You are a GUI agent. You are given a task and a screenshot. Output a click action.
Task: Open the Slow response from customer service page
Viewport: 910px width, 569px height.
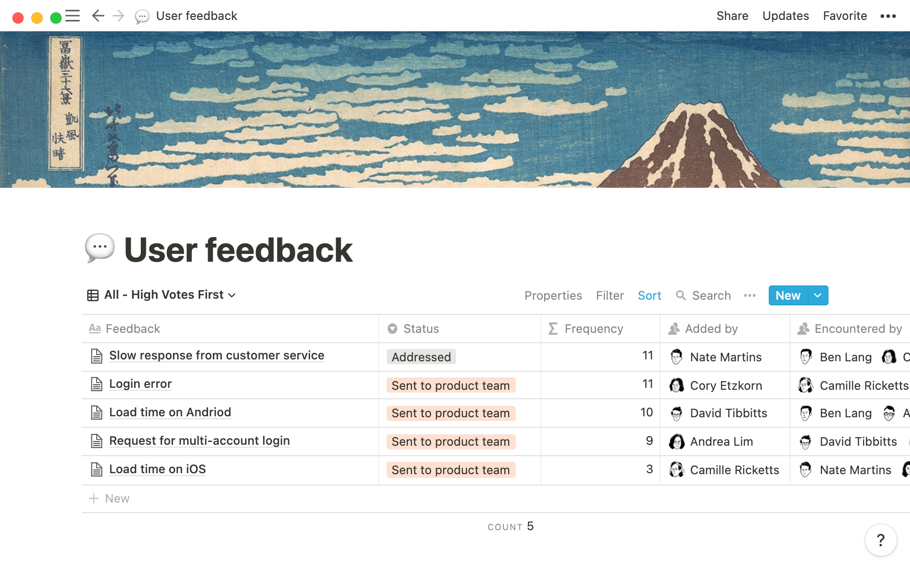click(217, 355)
